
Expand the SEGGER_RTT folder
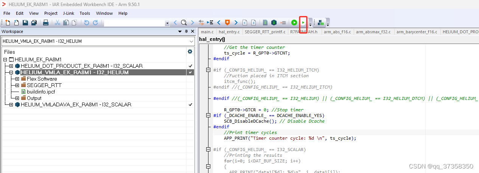(x=17, y=85)
